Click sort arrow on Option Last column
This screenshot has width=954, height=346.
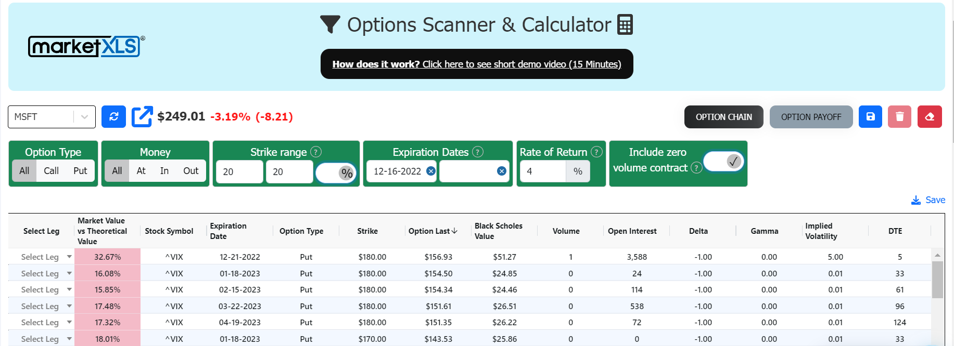point(454,231)
